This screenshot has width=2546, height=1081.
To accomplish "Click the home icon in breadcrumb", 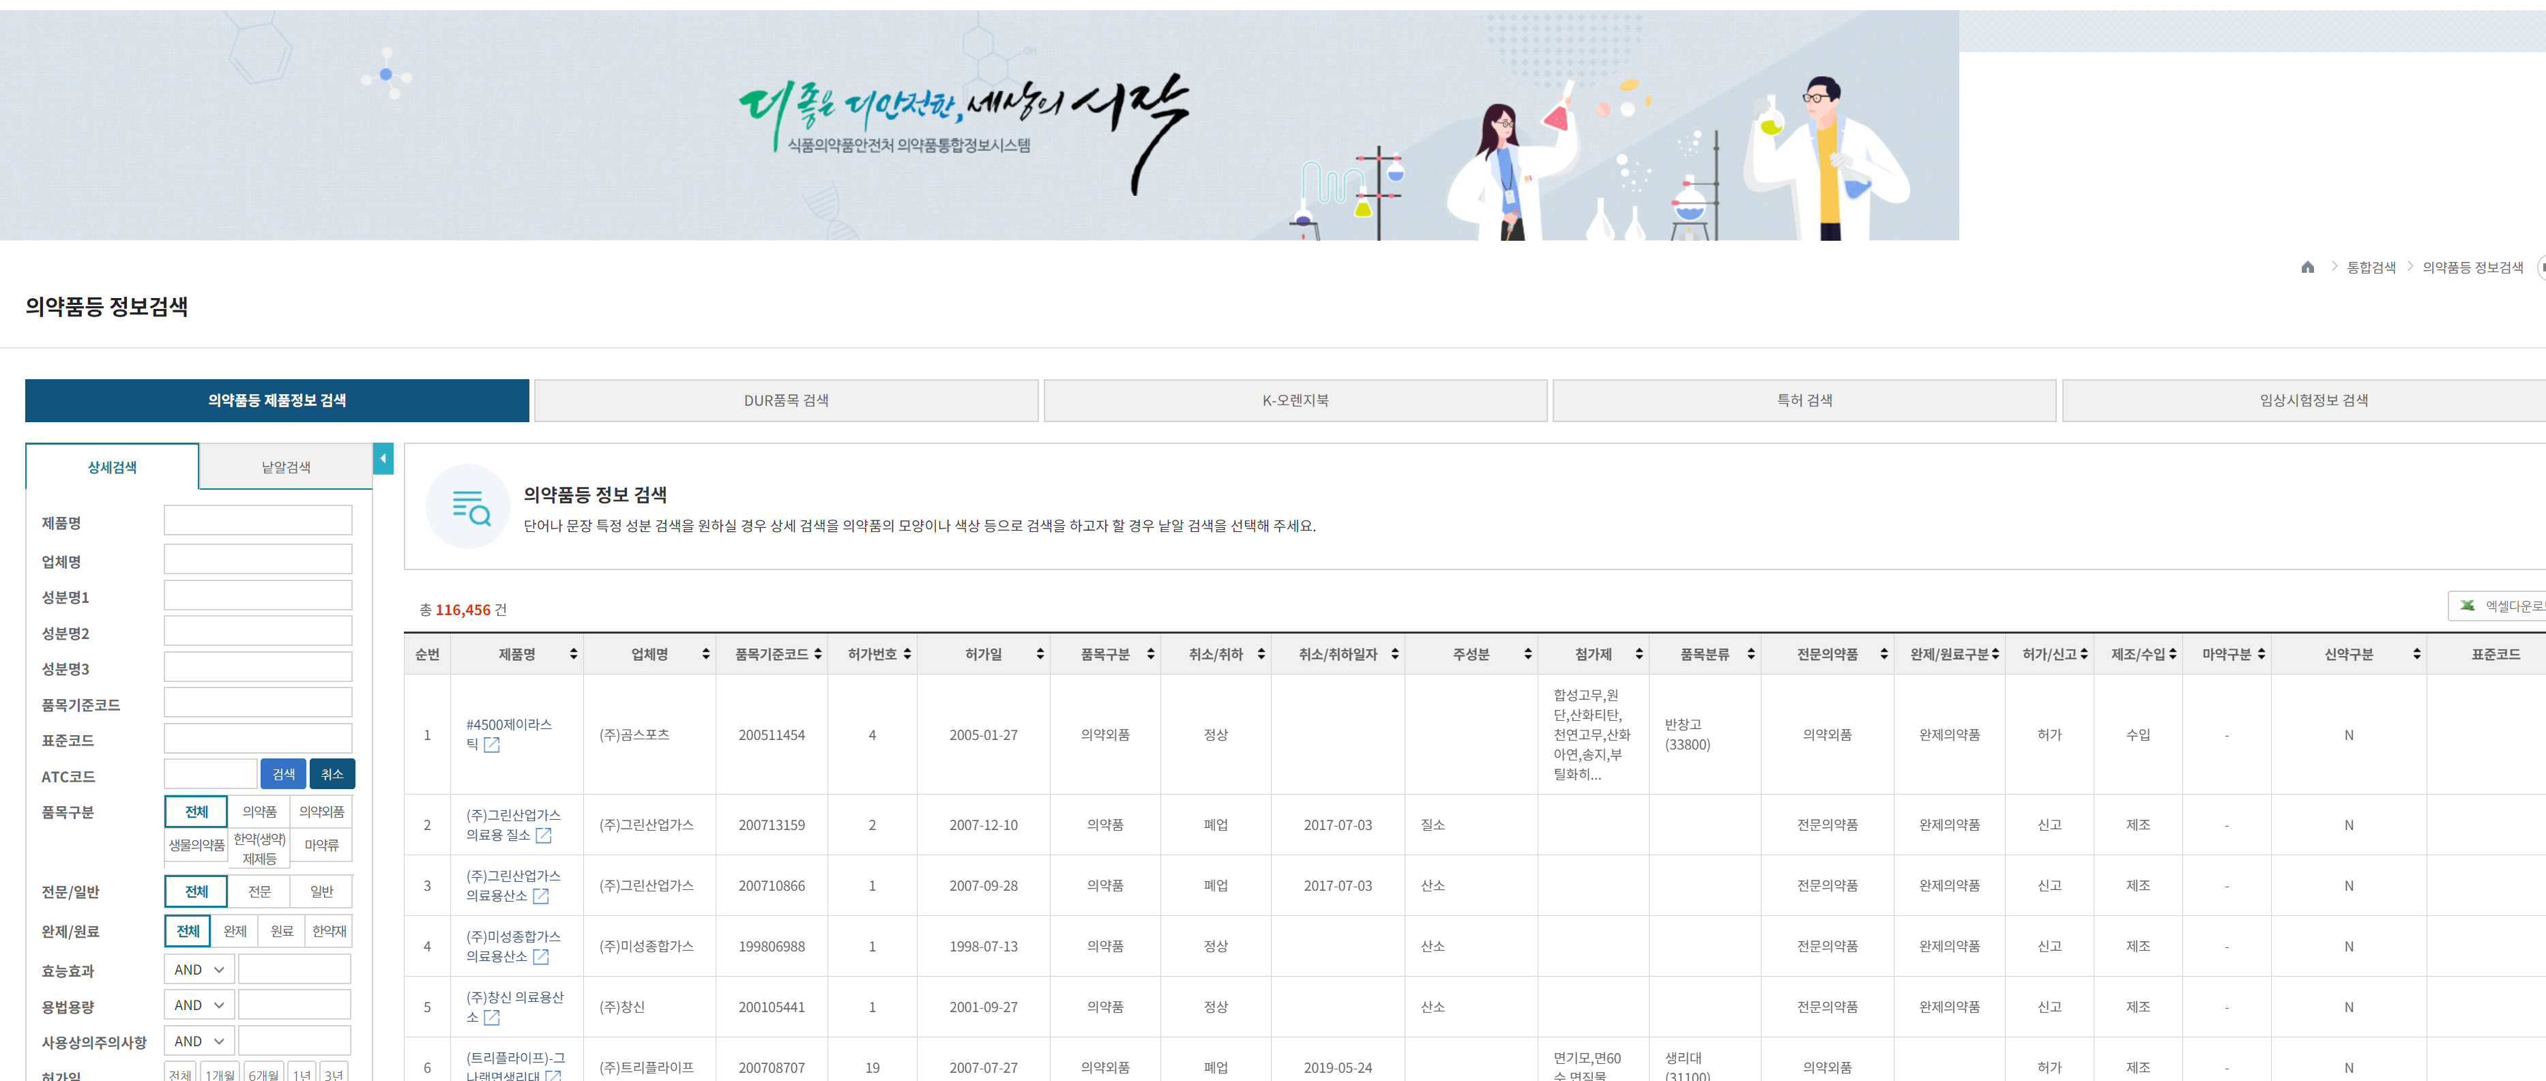I will [x=2307, y=267].
